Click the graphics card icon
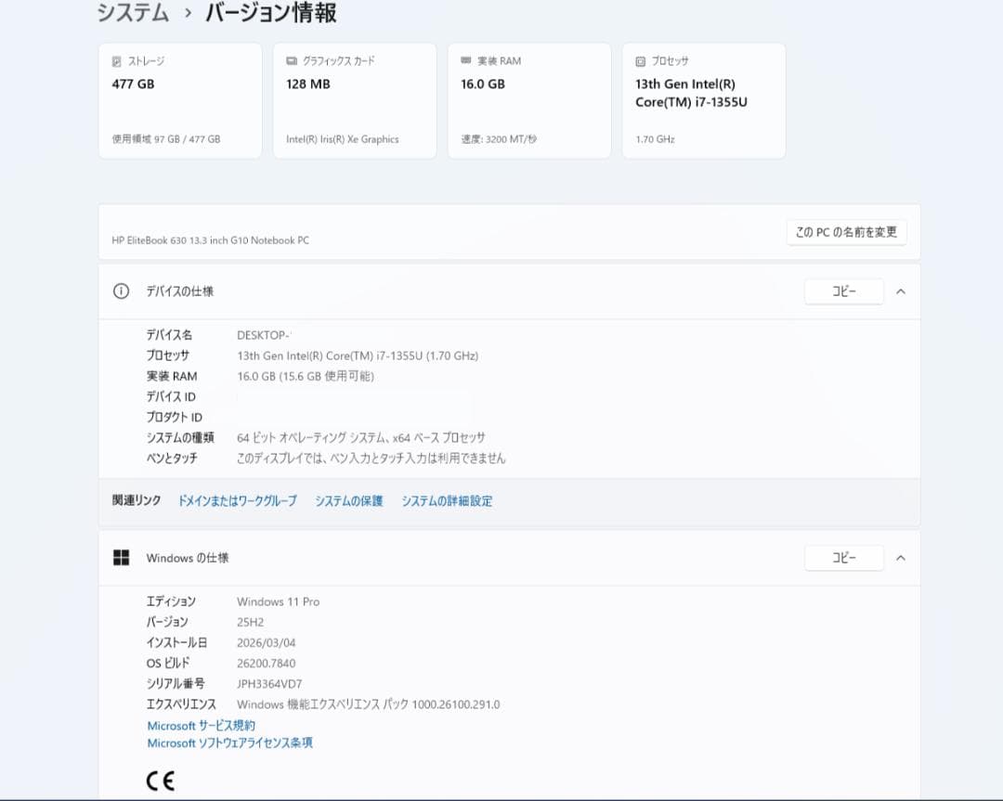Screen dimensions: 1003x801 tap(292, 60)
